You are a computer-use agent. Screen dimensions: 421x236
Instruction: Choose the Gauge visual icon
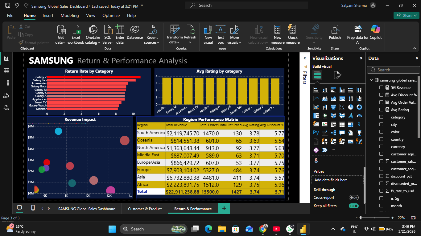[359, 116]
